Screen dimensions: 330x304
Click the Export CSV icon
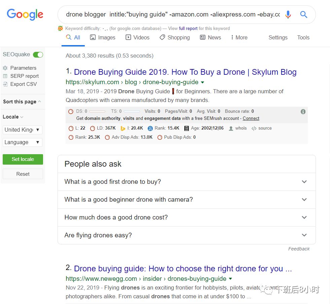5,84
